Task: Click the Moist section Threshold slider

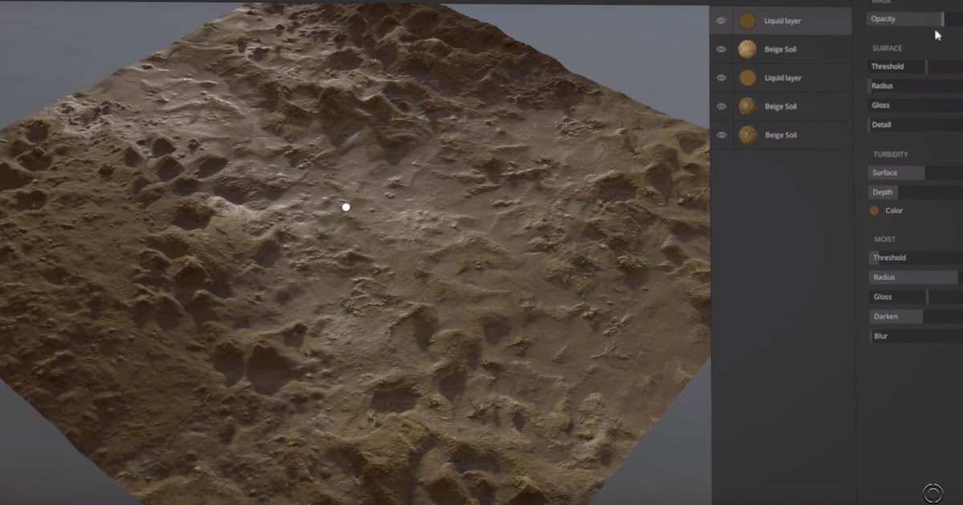Action: tap(916, 258)
